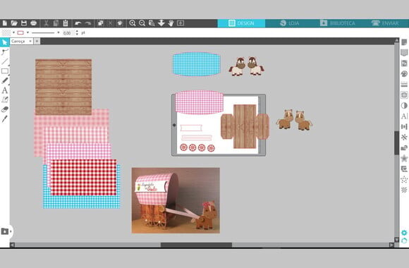Create a new document
409x268 pixels.
pos(5,23)
